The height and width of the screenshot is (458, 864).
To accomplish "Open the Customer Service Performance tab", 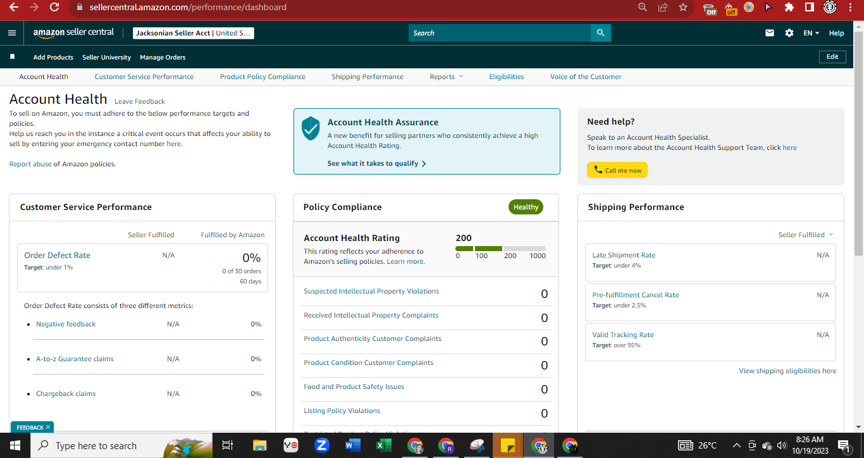I will 144,77.
